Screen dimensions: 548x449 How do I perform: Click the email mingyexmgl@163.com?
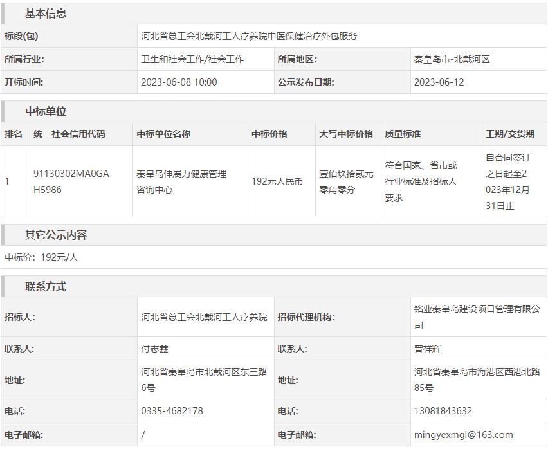(463, 435)
